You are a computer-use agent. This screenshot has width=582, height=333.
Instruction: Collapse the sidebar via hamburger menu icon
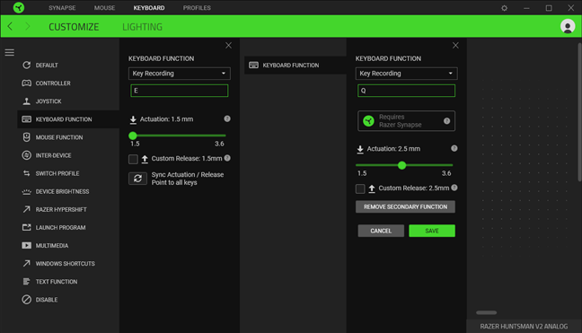9,53
